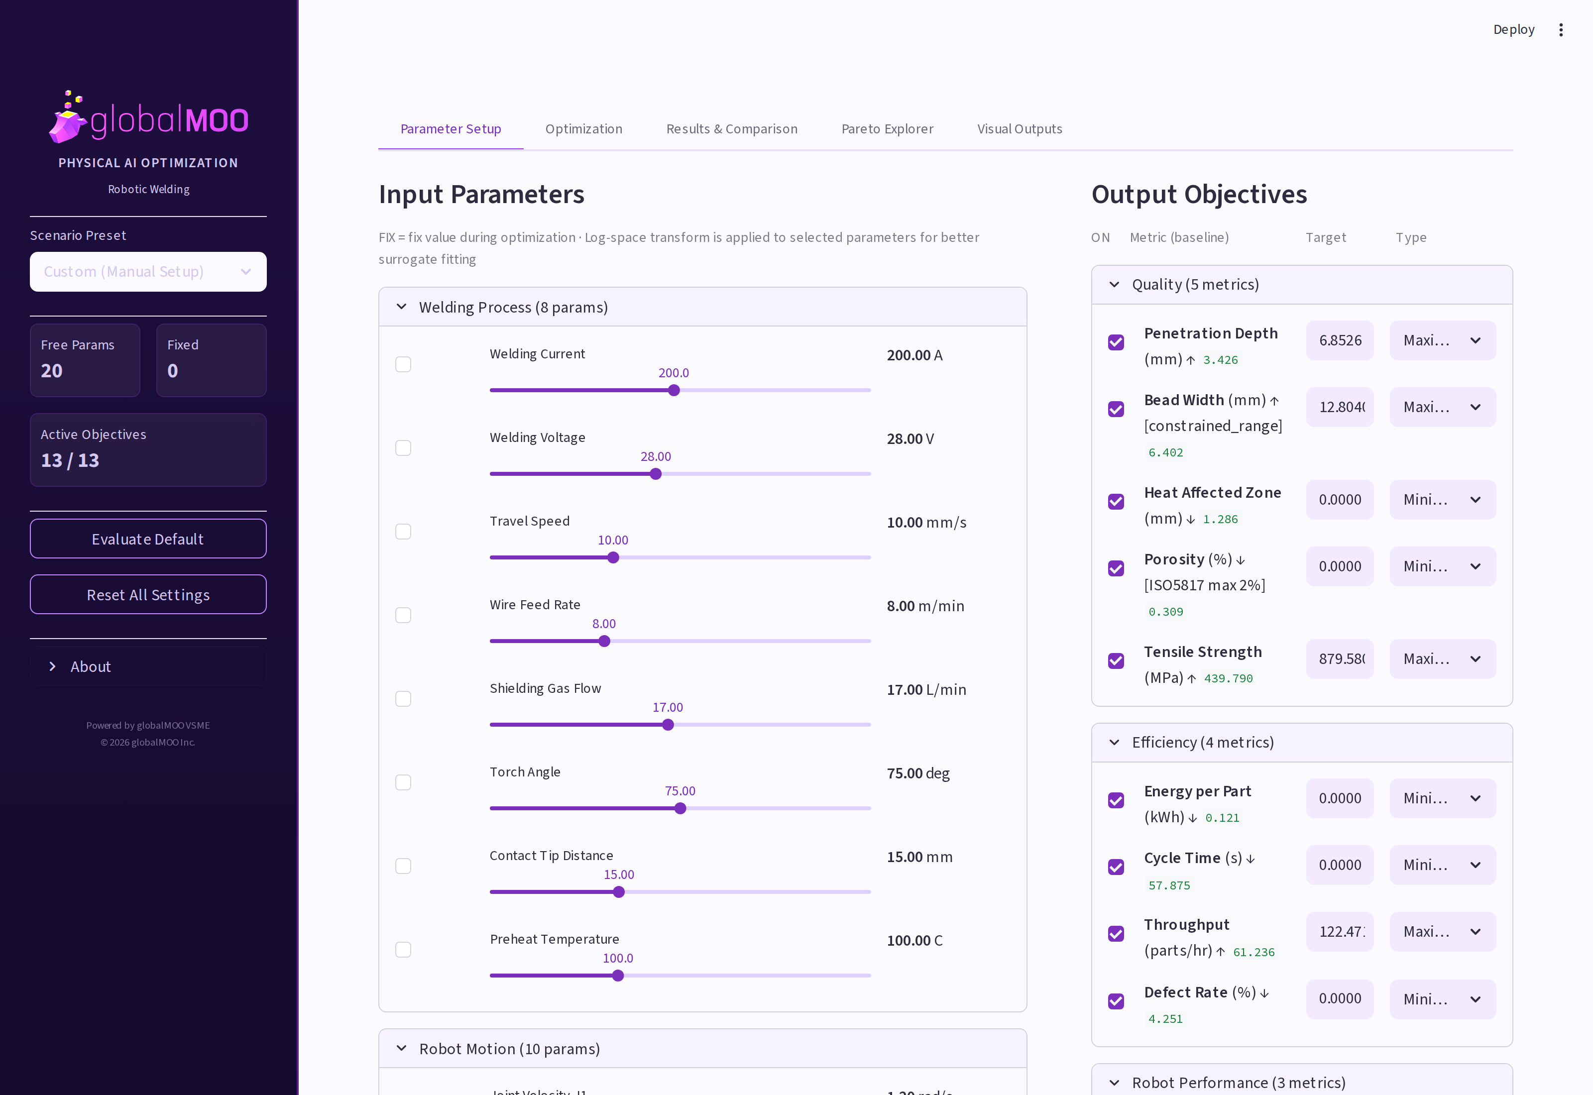Open Porosity type dropdown
The height and width of the screenshot is (1095, 1593).
click(1443, 566)
